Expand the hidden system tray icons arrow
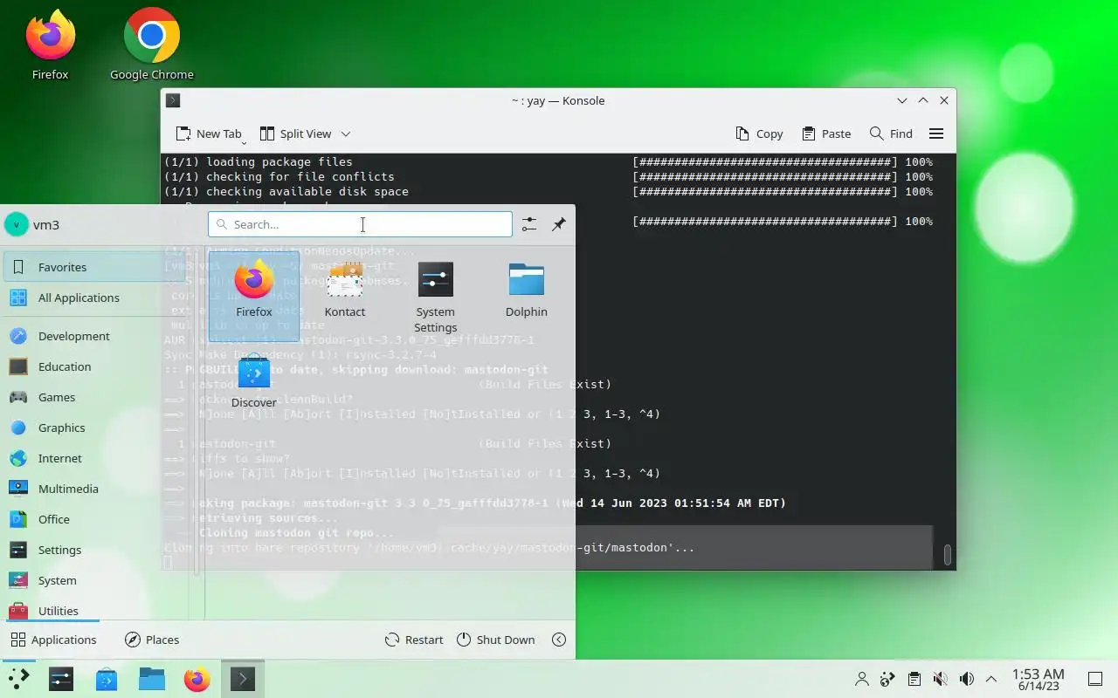The height and width of the screenshot is (698, 1118). [991, 679]
